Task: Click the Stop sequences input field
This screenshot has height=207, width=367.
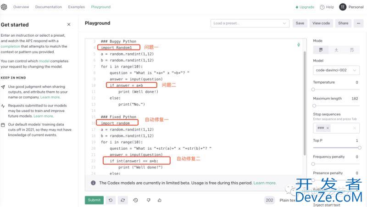Action: click(336, 128)
